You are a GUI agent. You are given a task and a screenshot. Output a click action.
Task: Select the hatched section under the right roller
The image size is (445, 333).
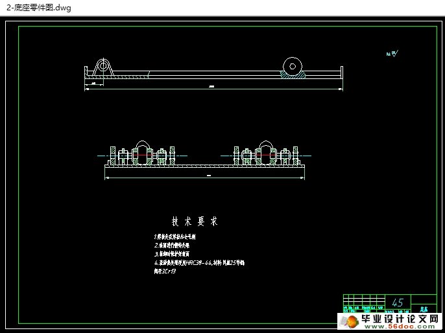coord(293,75)
